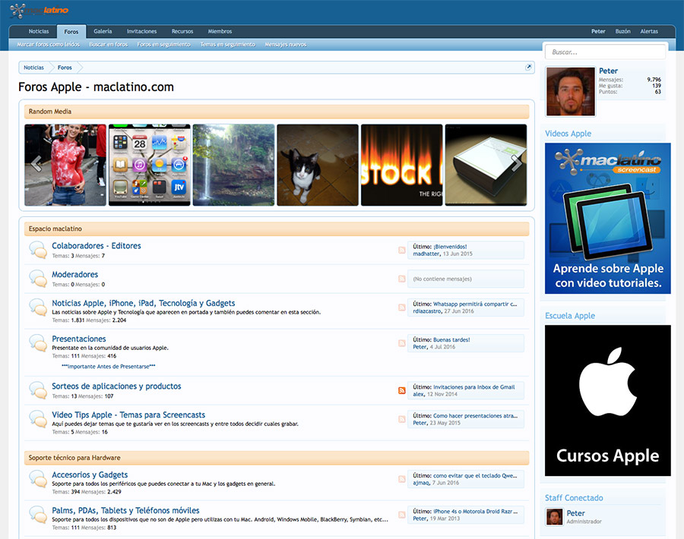Click Espacio maclatino category header
This screenshot has height=539, width=684.
click(x=277, y=229)
